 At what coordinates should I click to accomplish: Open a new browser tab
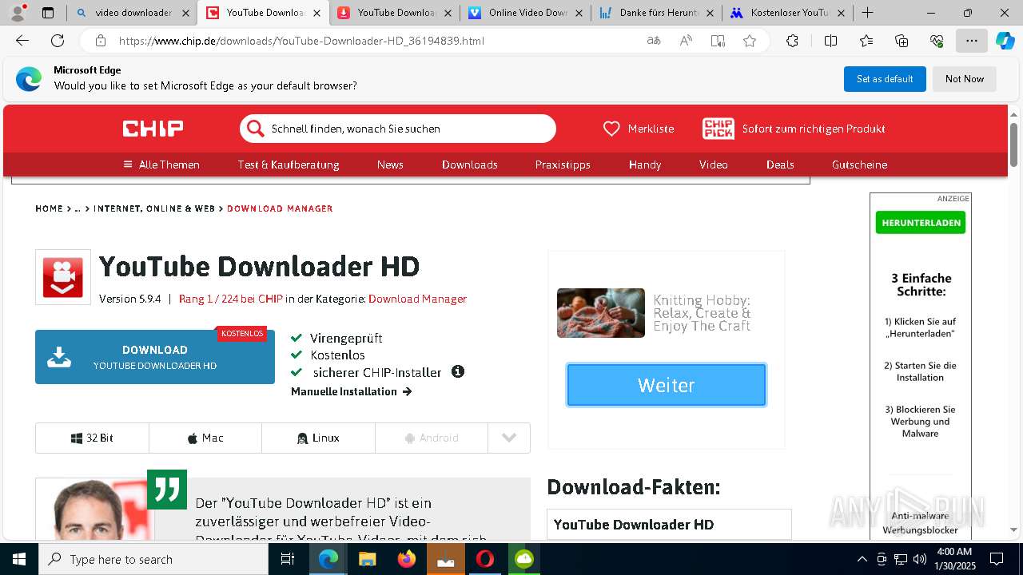click(867, 13)
